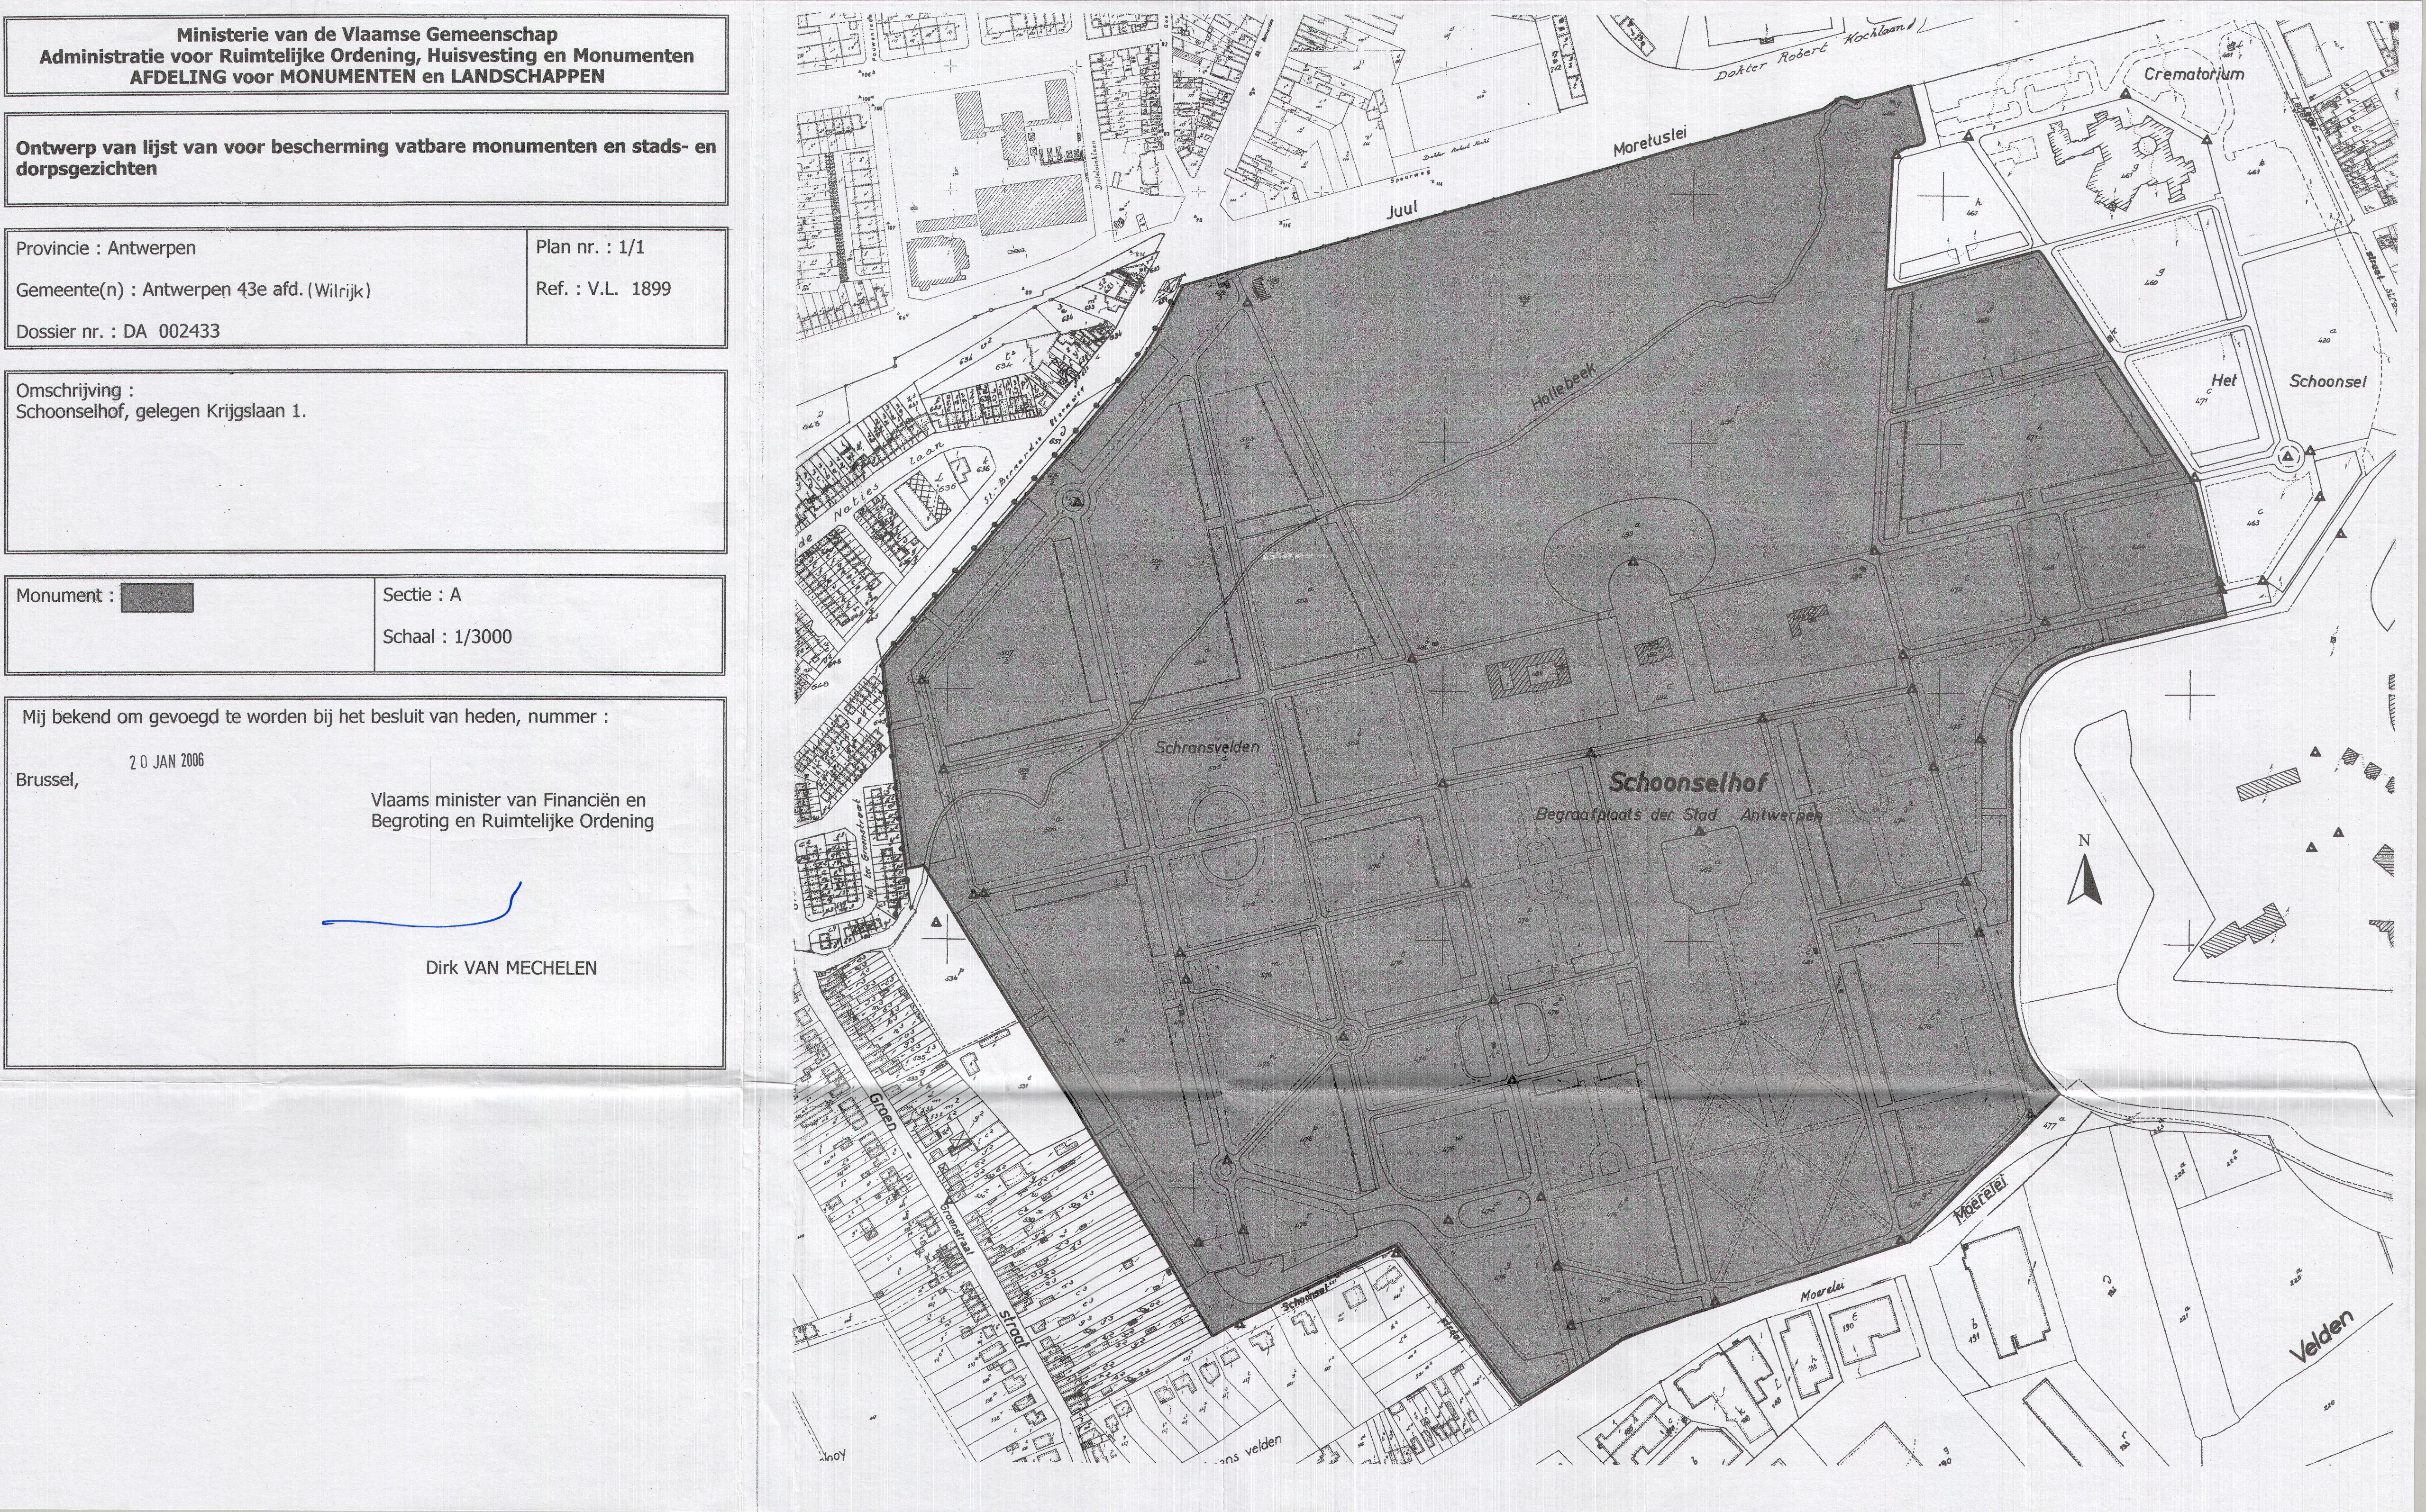Select the '20 JAN 2006' date stamp
Viewport: 2426px width, 1512px height.
pyautogui.click(x=166, y=761)
